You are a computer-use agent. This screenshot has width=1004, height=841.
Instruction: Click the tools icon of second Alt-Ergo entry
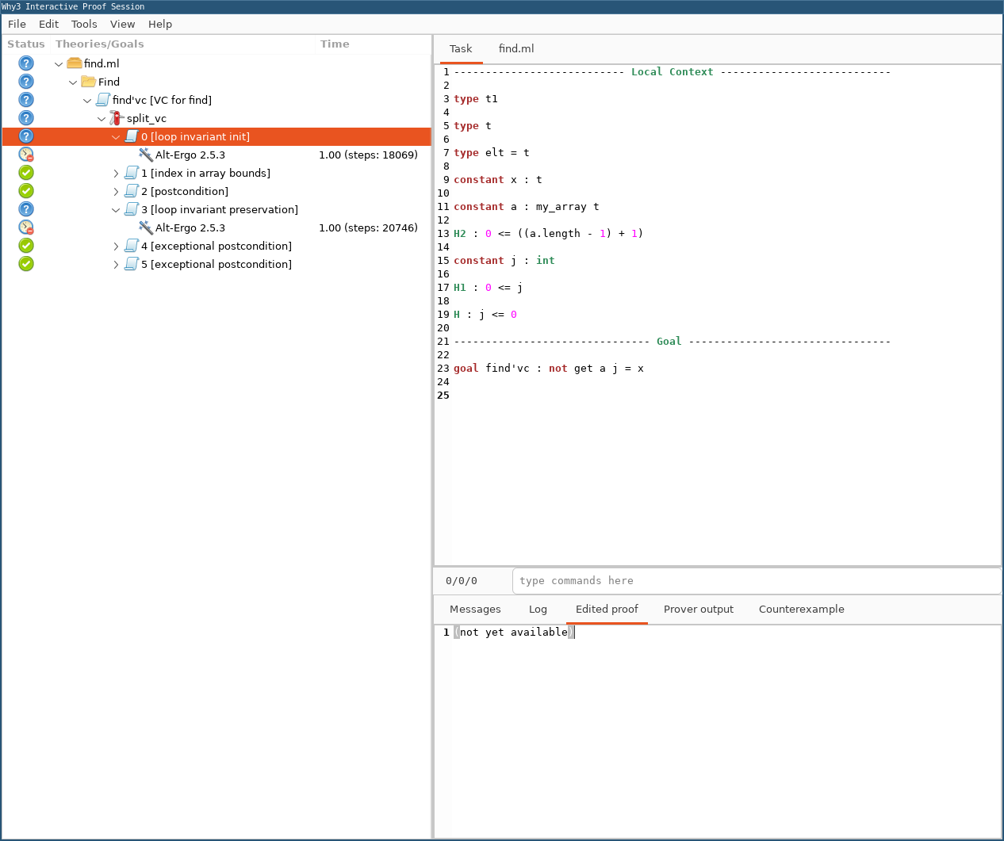146,227
